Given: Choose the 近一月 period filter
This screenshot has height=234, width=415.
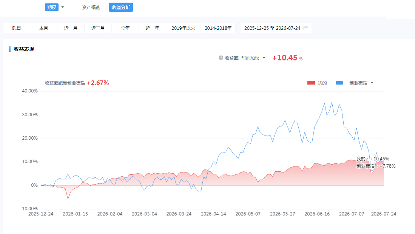Looking at the screenshot, I should pos(71,28).
